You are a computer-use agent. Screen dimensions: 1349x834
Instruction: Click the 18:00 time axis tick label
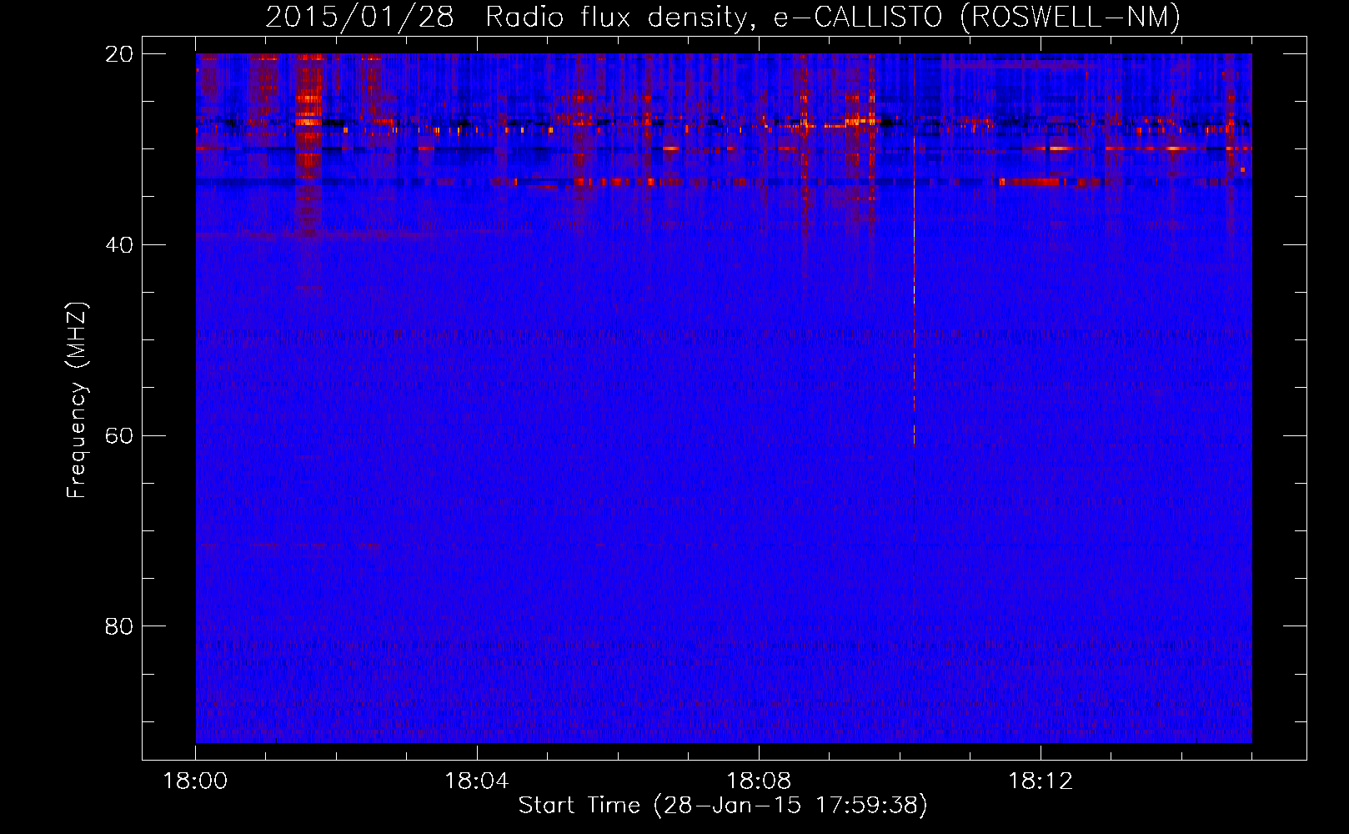click(195, 781)
